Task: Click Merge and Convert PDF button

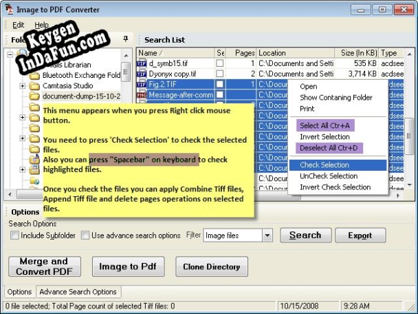Action: 45,266
